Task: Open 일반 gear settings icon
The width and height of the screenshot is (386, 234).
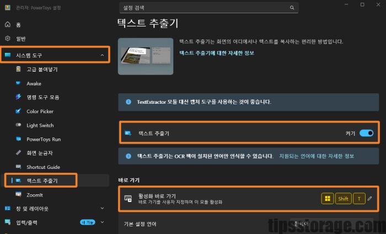Action: (x=8, y=39)
